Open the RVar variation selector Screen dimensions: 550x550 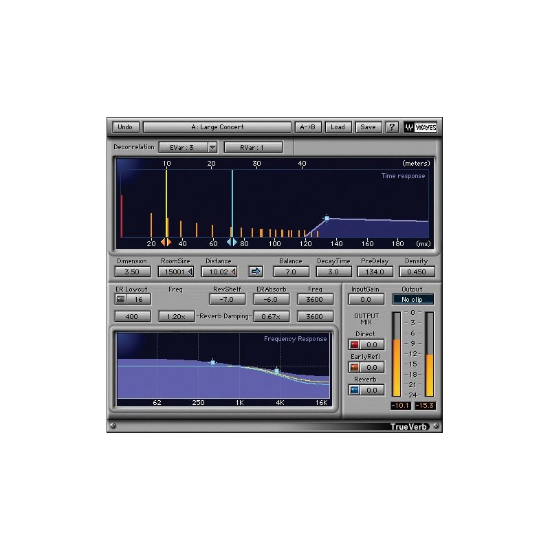(252, 146)
